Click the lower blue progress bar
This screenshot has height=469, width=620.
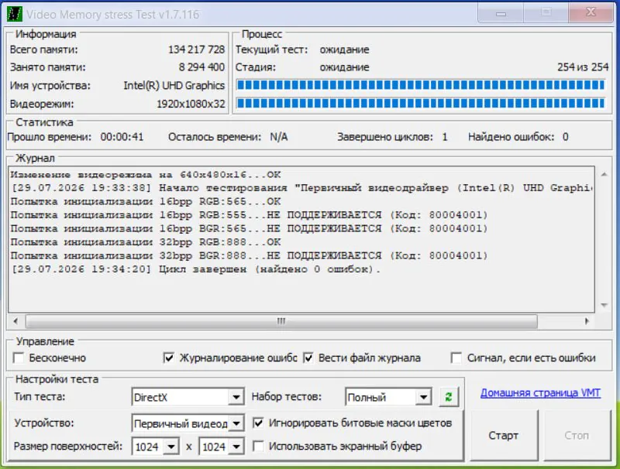click(x=420, y=104)
